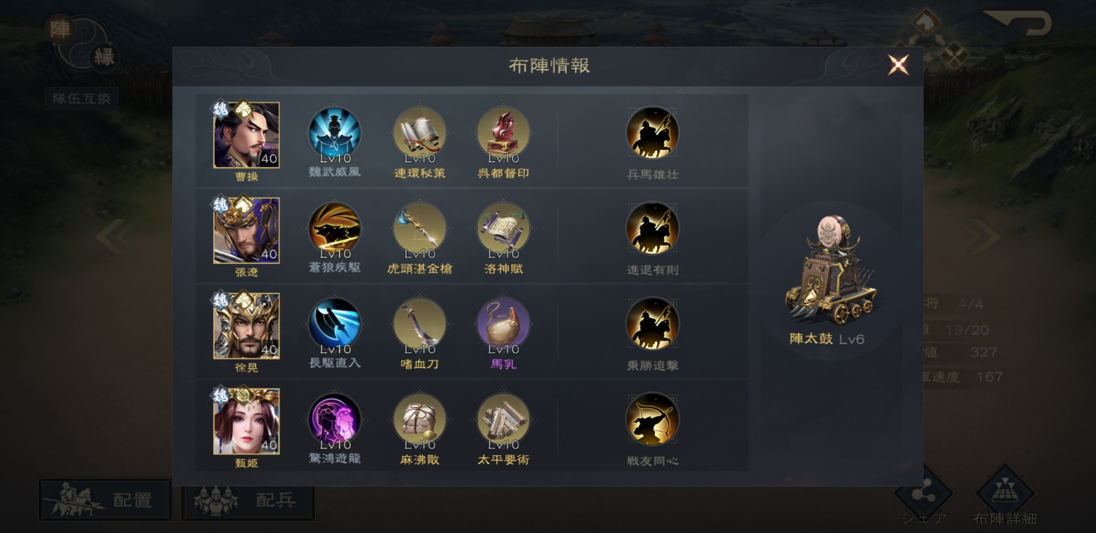Open the 配置 placement tab
This screenshot has height=533, width=1096.
click(x=105, y=499)
